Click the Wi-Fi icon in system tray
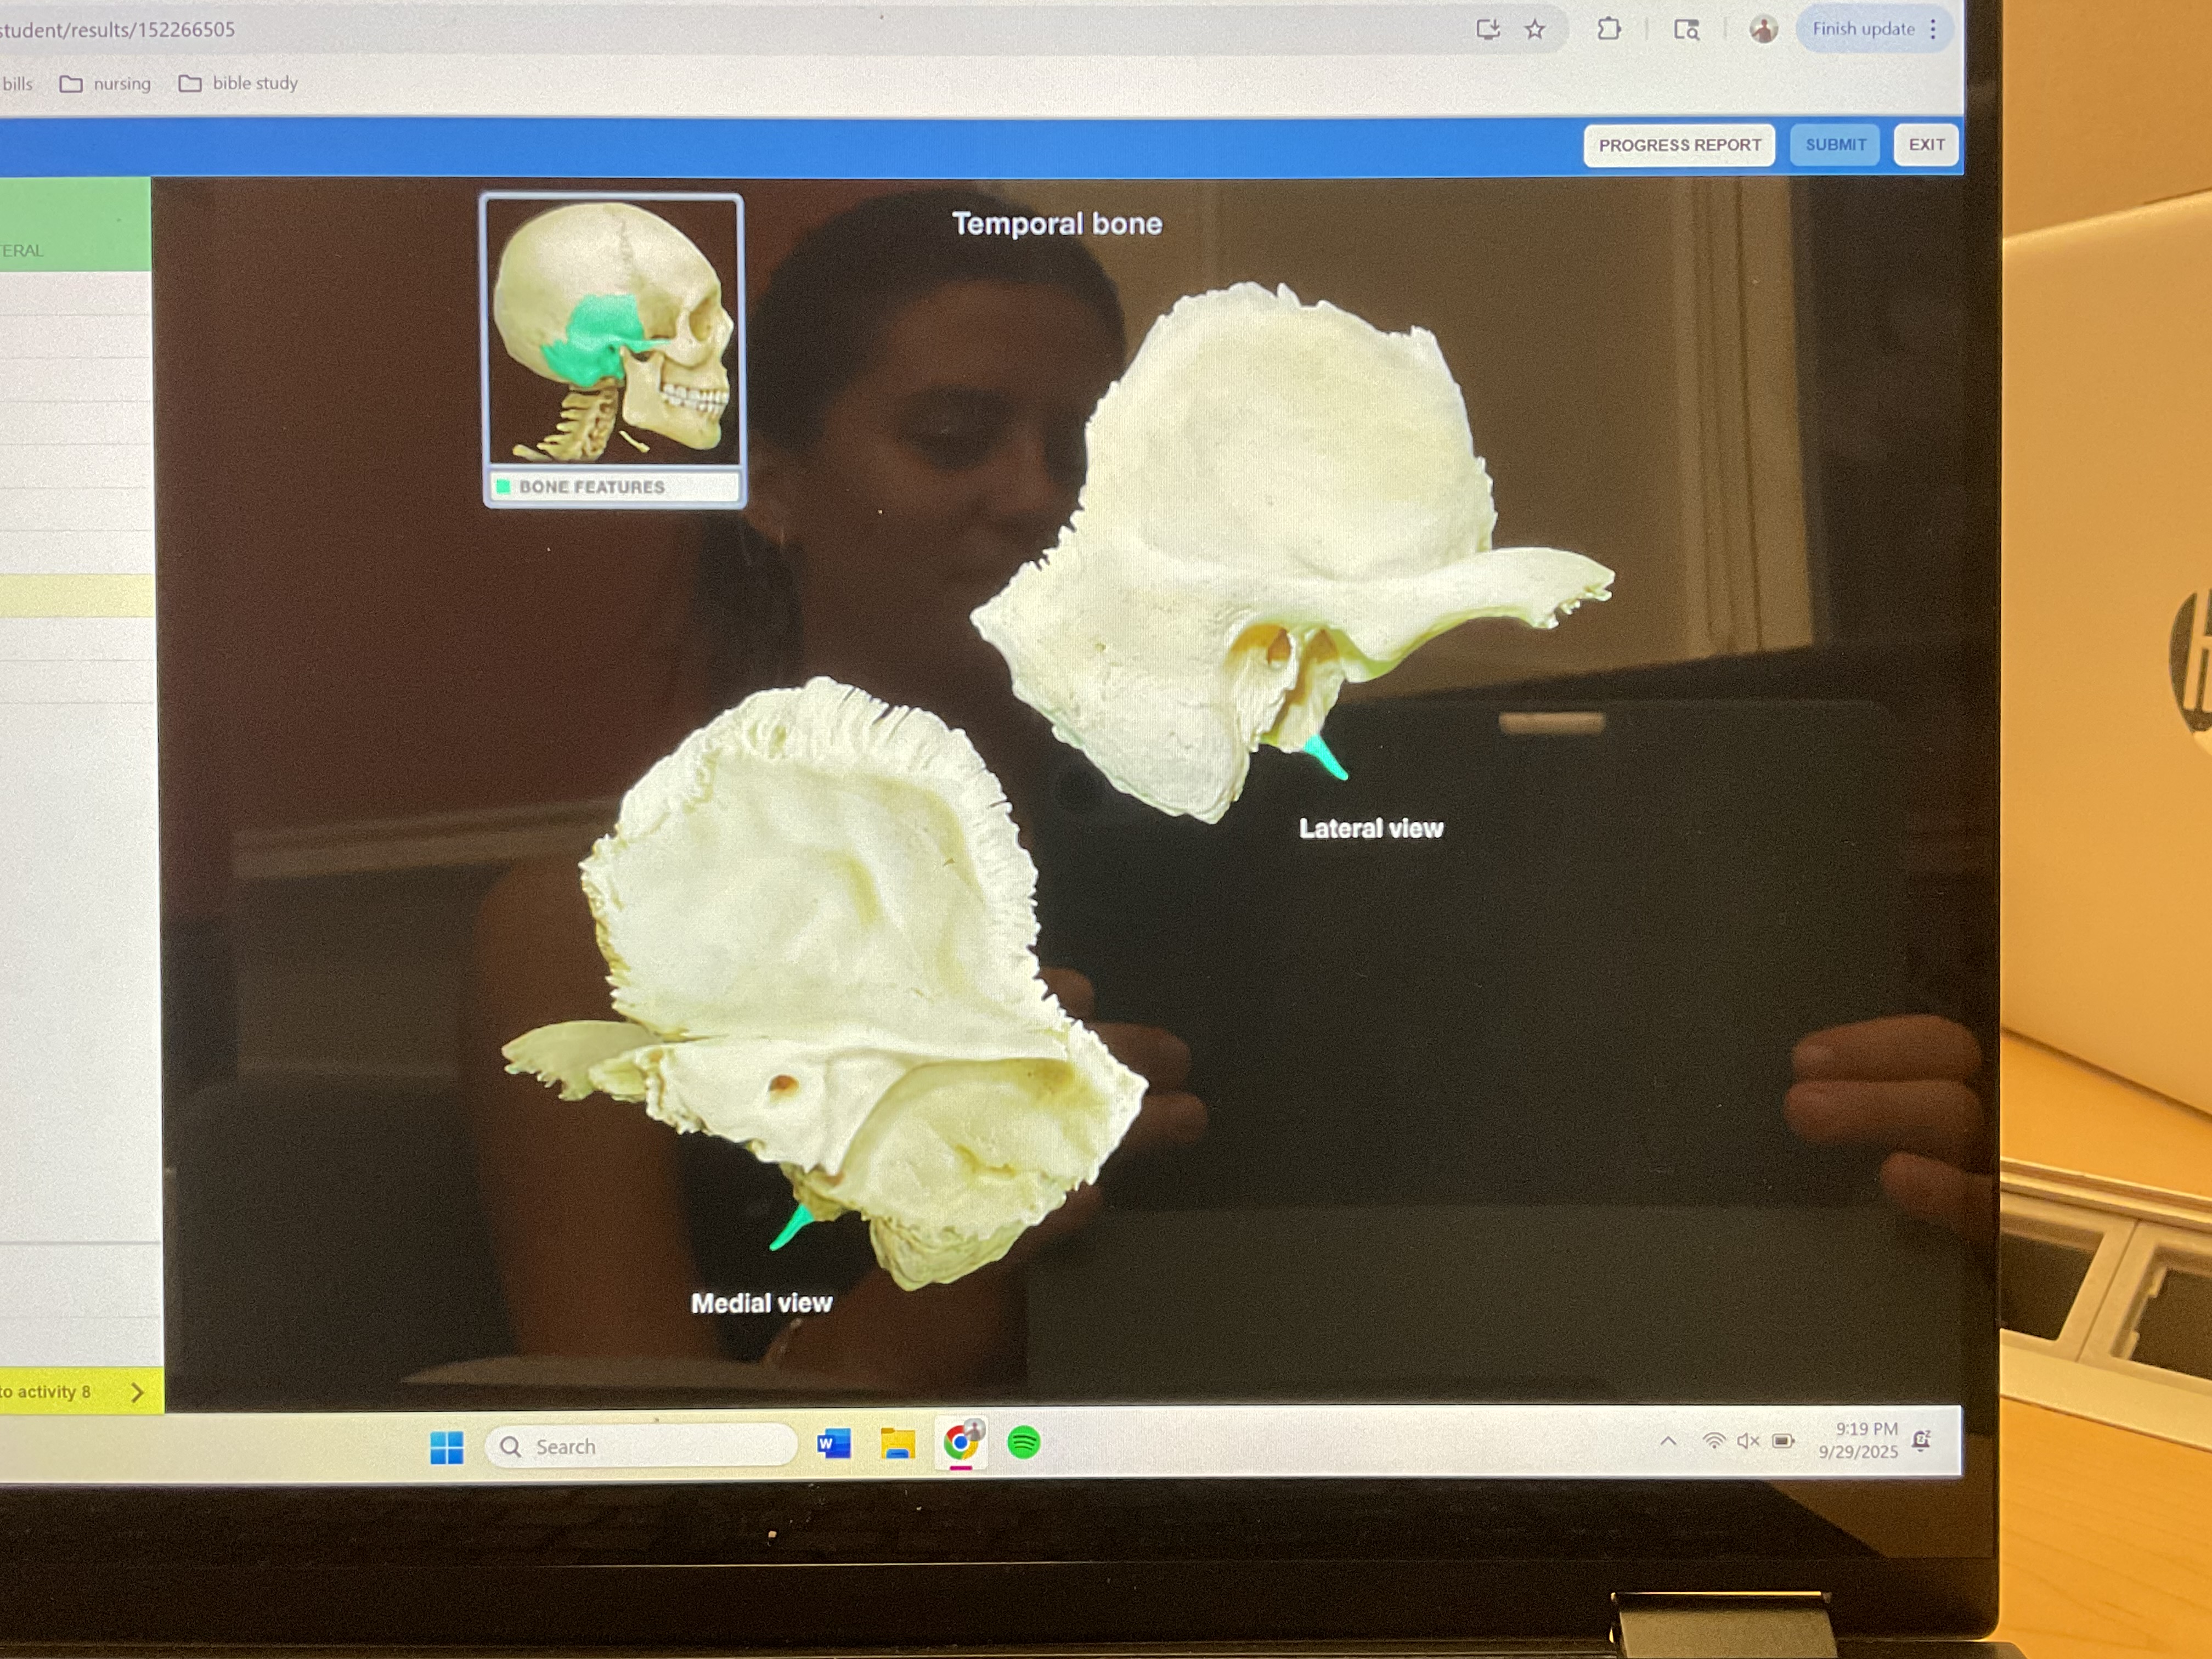Image resolution: width=2212 pixels, height=1659 pixels. [x=1713, y=1441]
